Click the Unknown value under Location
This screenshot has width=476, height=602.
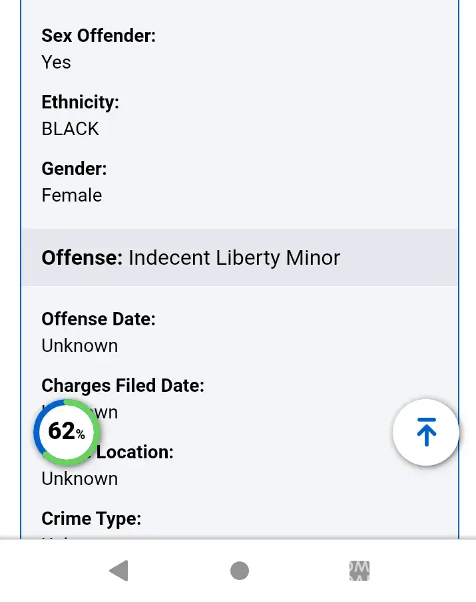pos(79,479)
